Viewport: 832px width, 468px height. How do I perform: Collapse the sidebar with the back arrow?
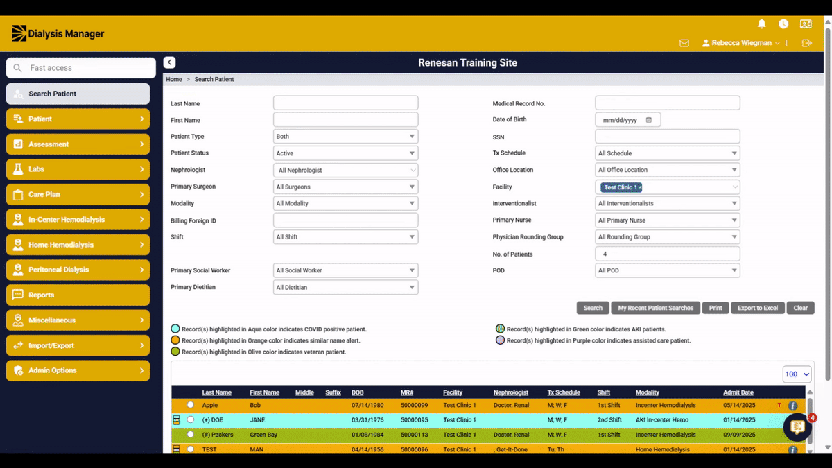click(x=169, y=62)
